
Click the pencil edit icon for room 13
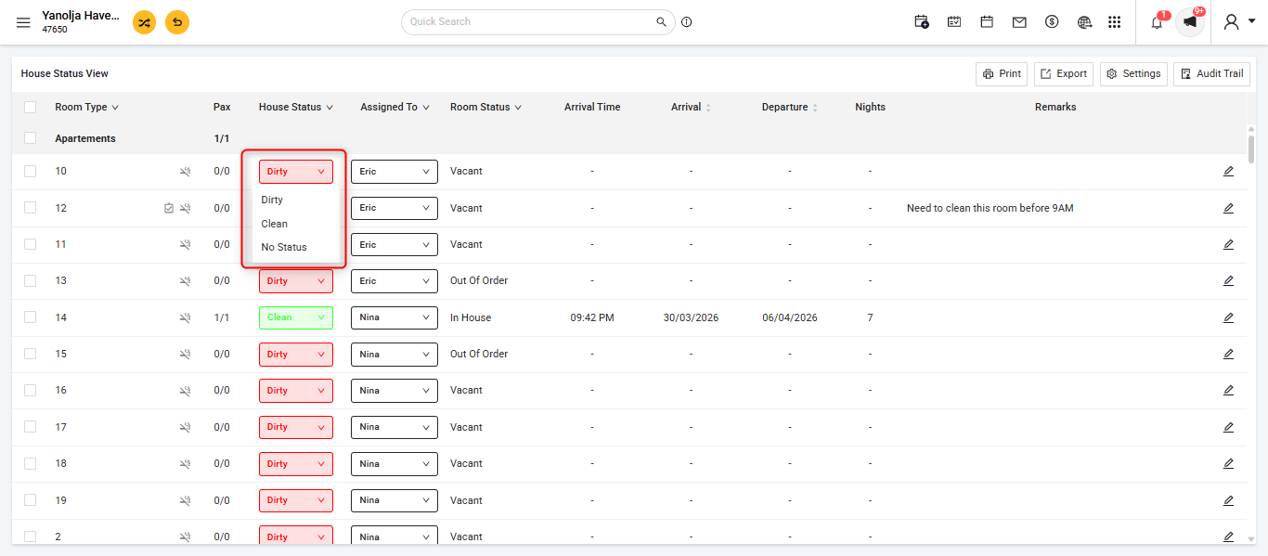[1228, 280]
